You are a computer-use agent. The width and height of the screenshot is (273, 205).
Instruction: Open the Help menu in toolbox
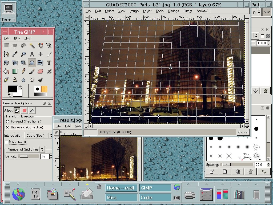coord(28,38)
